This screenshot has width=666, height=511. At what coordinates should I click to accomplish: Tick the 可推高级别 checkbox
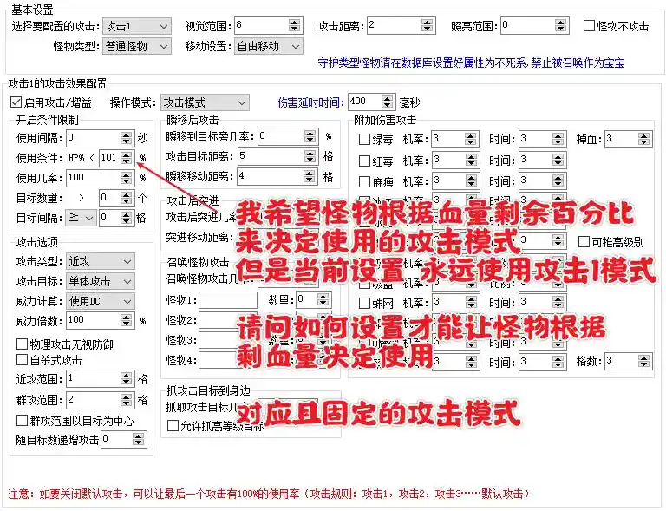click(584, 242)
